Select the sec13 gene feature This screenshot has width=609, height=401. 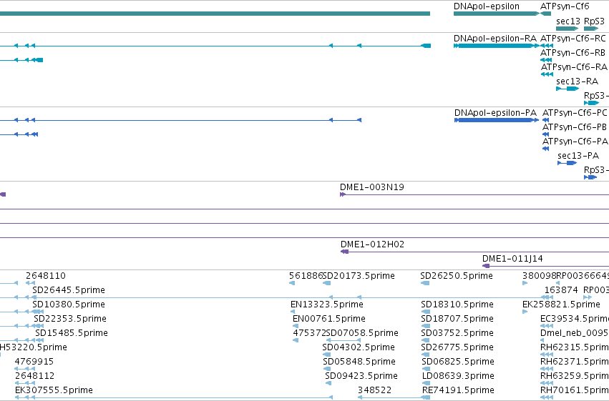click(x=567, y=29)
